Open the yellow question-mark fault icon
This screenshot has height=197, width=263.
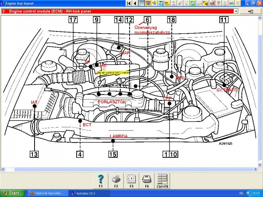(x=206, y=3)
